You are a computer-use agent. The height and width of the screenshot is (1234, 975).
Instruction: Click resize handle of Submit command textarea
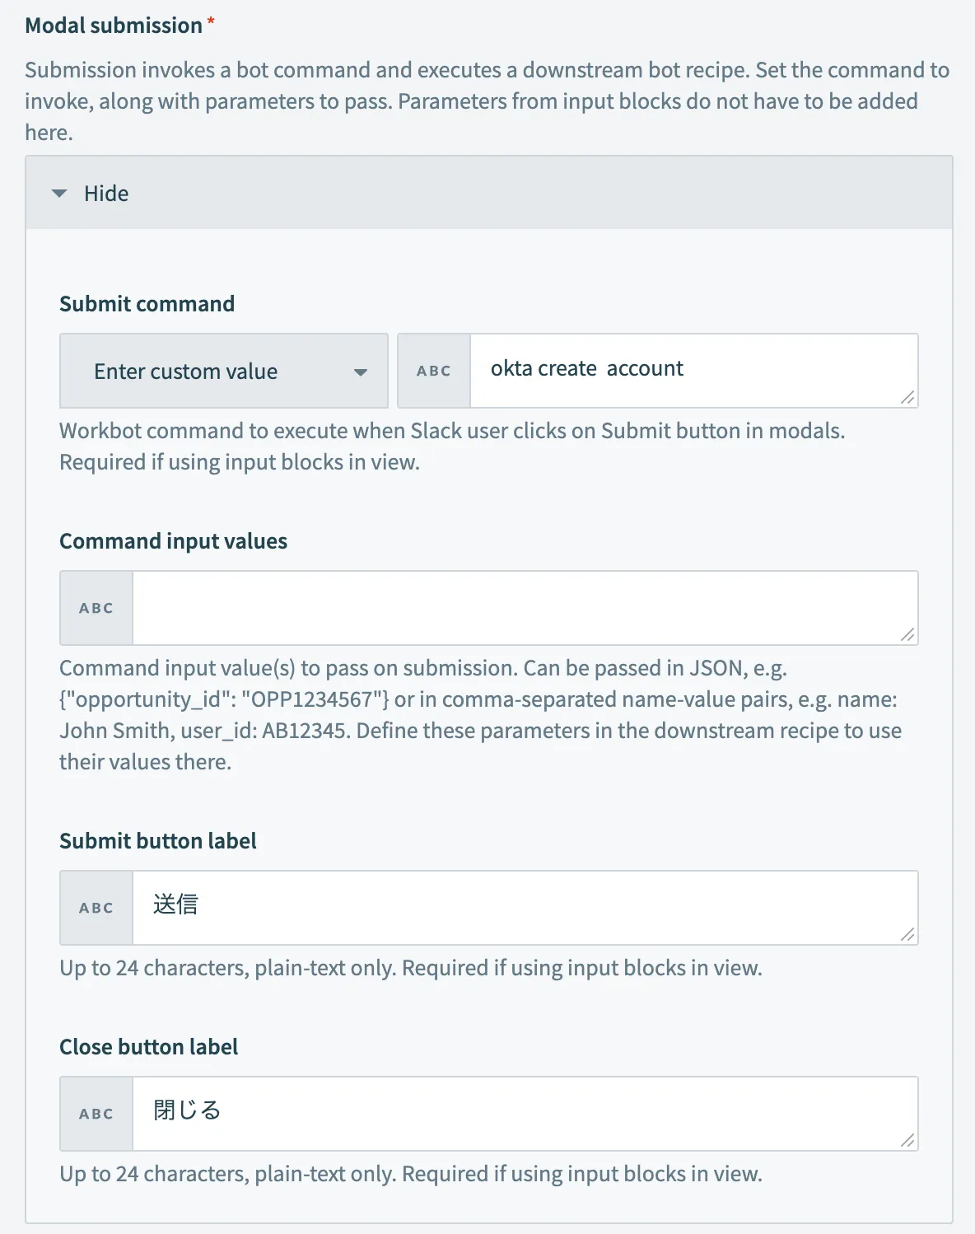[x=907, y=397]
